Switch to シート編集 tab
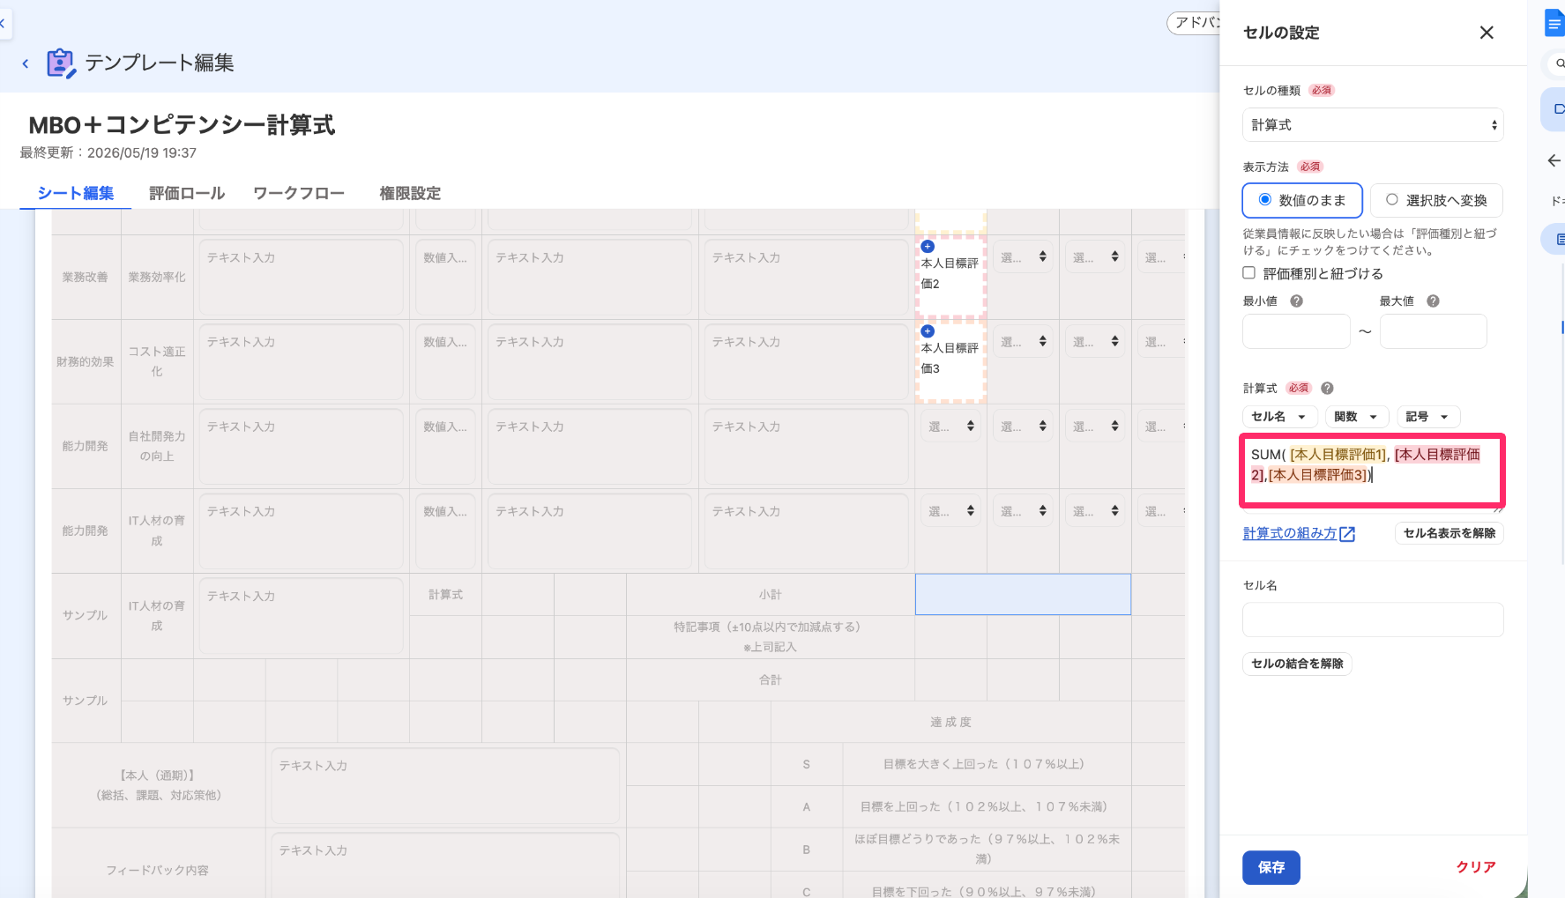1565x898 pixels. click(x=75, y=193)
